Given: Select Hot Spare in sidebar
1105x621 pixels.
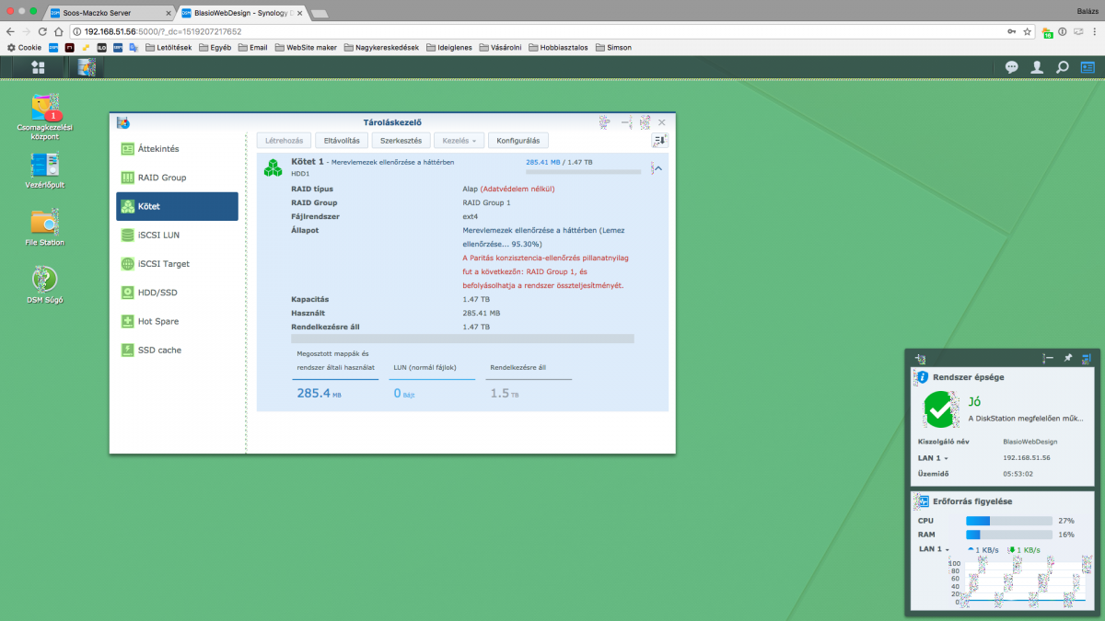Looking at the screenshot, I should point(177,321).
